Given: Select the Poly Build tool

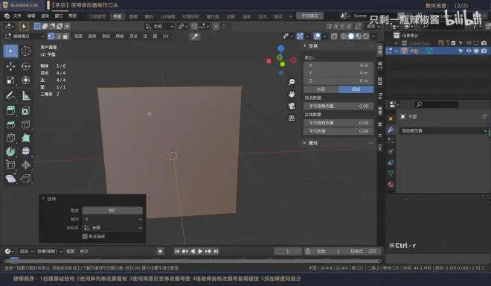Looking at the screenshot, I should (x=26, y=138).
